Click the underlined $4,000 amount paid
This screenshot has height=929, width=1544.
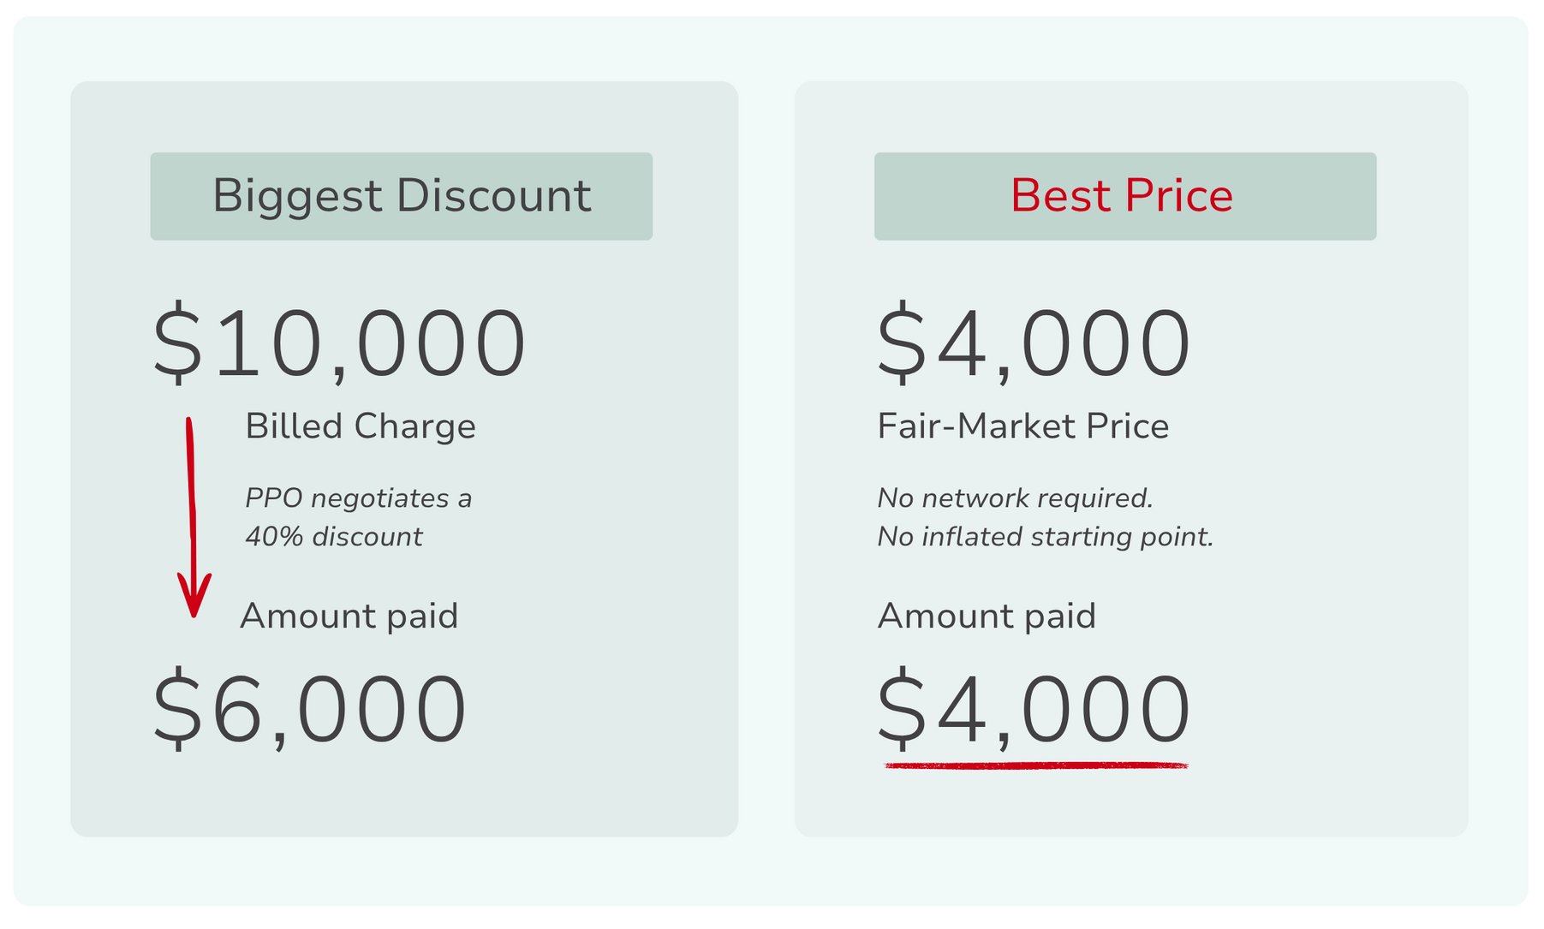pyautogui.click(x=1034, y=711)
